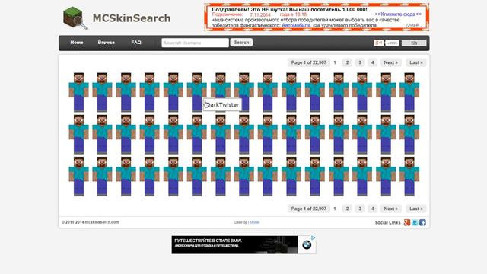Click the '© 2011-2014 mcskinsearch.com' text
Viewport: 487px width, 274px height.
(x=90, y=222)
